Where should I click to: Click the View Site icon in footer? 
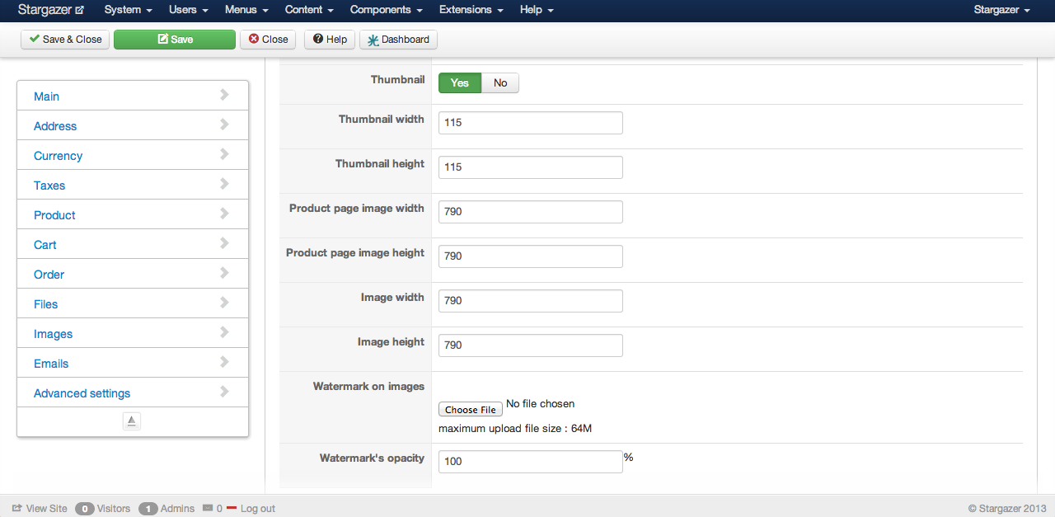(16, 509)
